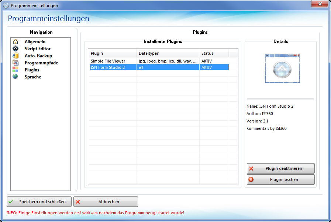Click the Skript Editor icon in navigation

pos(15,49)
